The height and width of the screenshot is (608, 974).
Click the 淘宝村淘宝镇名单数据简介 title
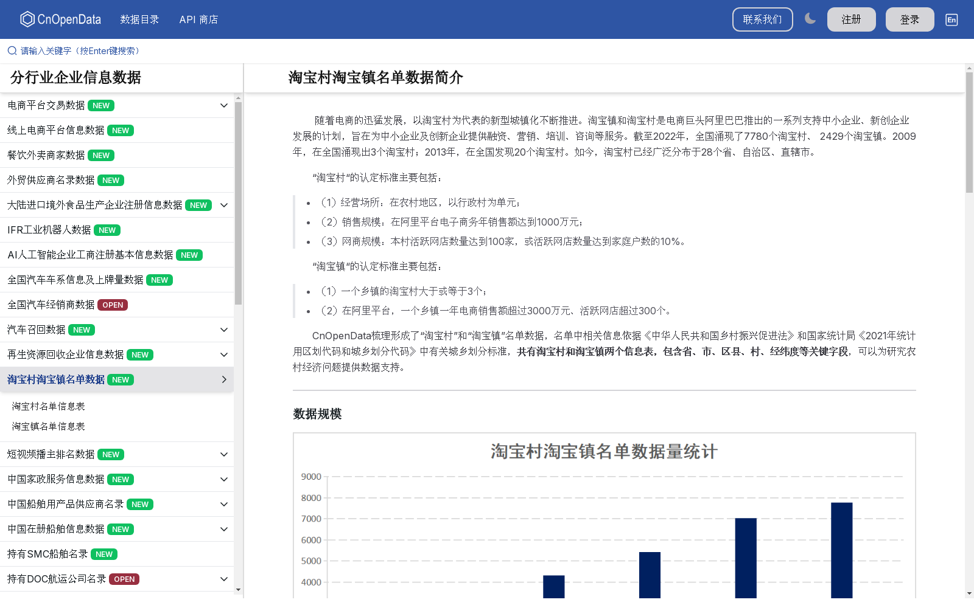[376, 77]
